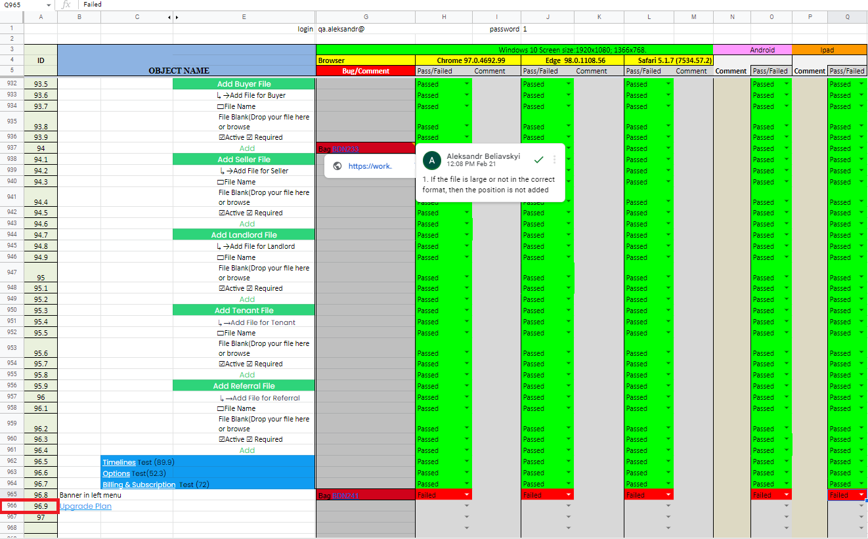Open Safari 'Failed' dropdown in row 965

pos(669,495)
